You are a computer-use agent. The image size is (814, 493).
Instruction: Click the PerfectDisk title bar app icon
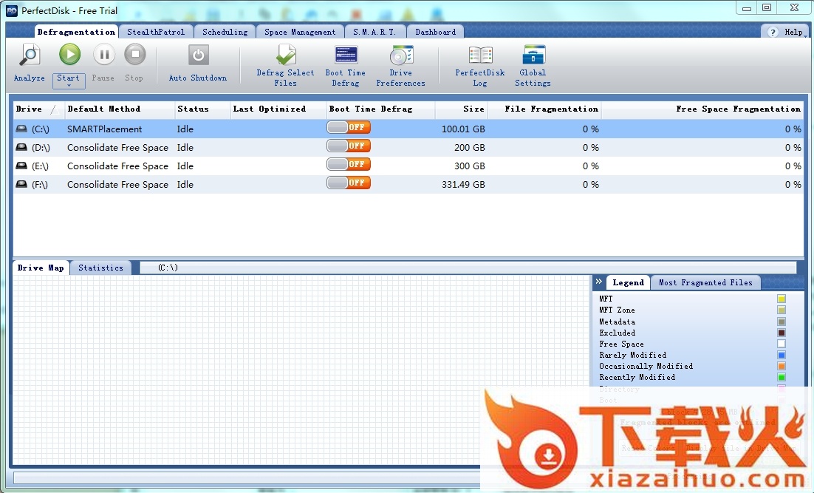pos(11,10)
